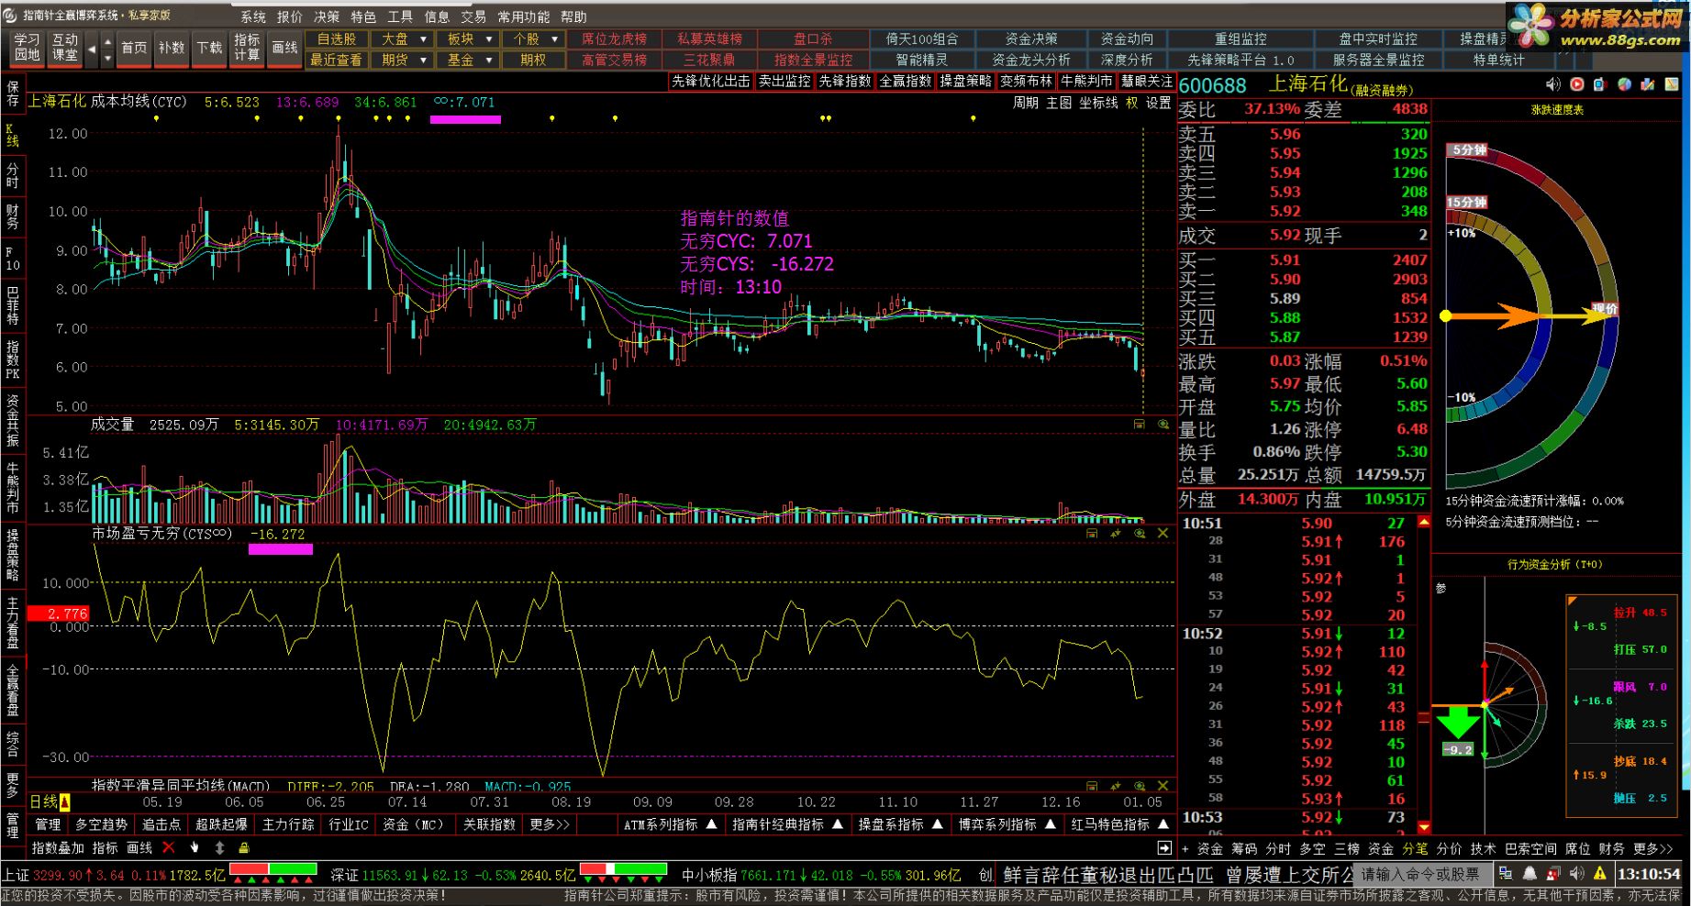Click the arrow box icon before 资金 tabs
The height and width of the screenshot is (906, 1691).
coord(1164,848)
